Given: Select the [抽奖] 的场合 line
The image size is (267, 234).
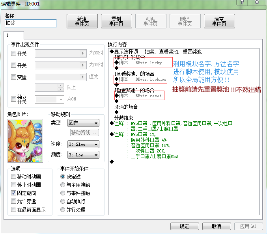Looking at the screenshot, I should pyautogui.click(x=129, y=57).
